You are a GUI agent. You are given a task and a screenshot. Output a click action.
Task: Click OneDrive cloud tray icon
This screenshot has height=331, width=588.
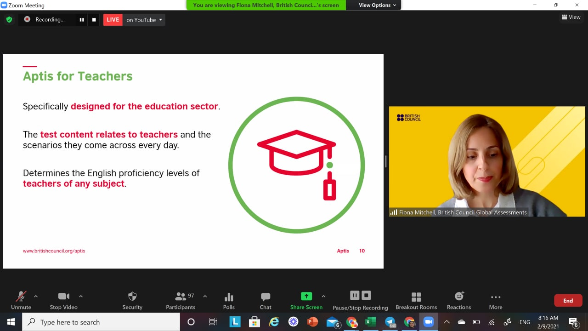pyautogui.click(x=462, y=322)
